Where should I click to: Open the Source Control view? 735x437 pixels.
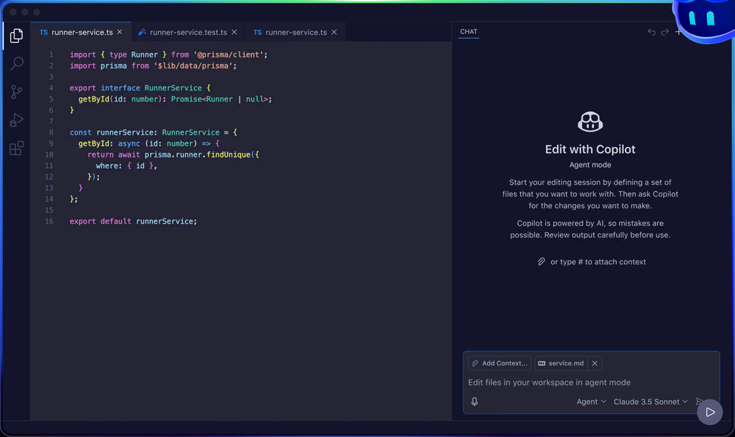[x=16, y=92]
